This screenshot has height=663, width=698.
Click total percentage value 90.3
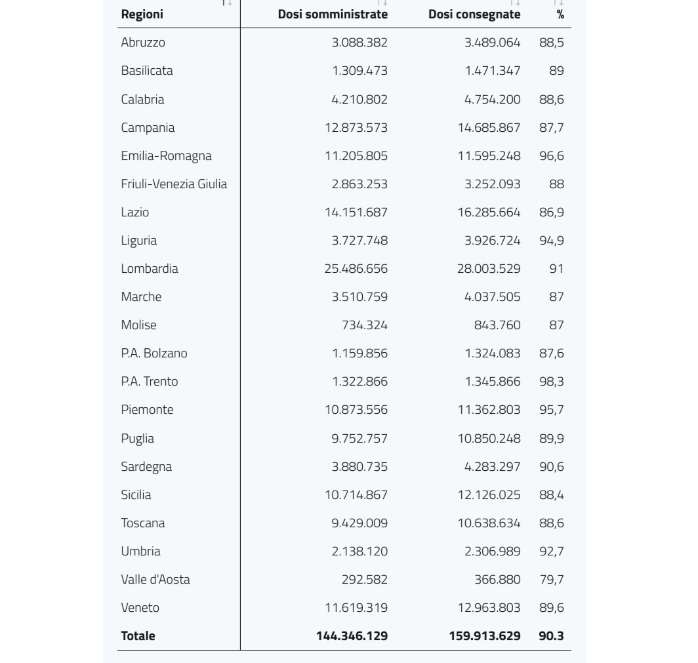[x=551, y=636]
